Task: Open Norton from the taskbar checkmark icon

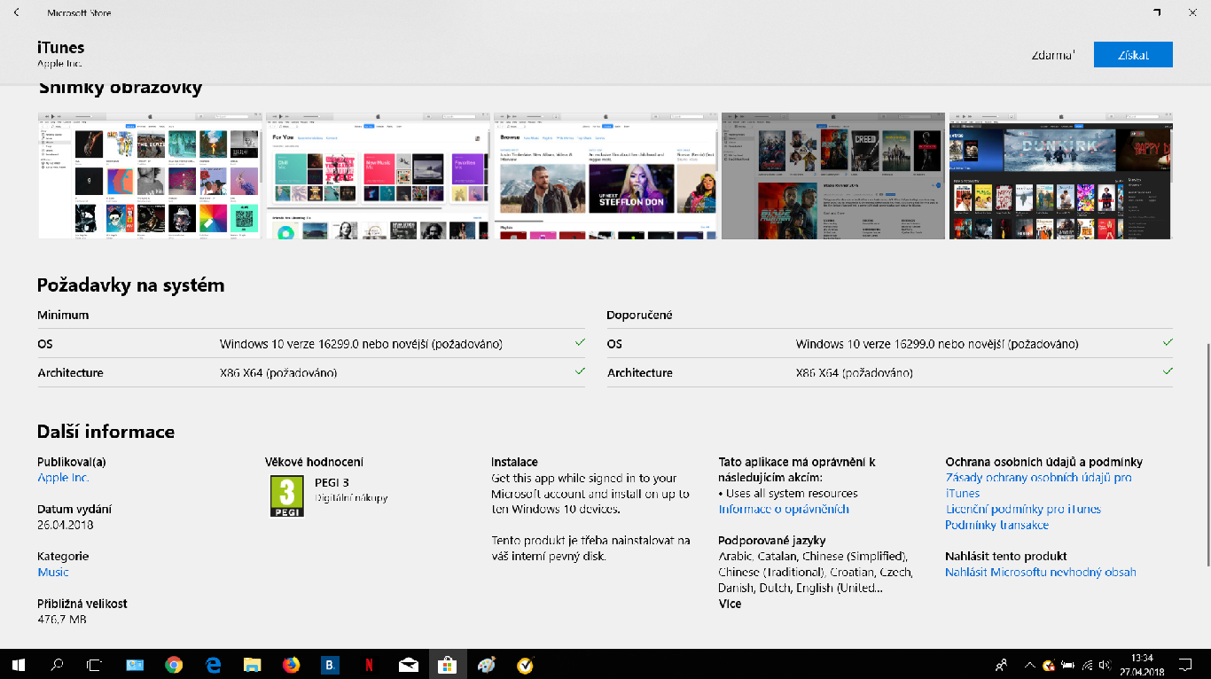Action: [x=525, y=664]
